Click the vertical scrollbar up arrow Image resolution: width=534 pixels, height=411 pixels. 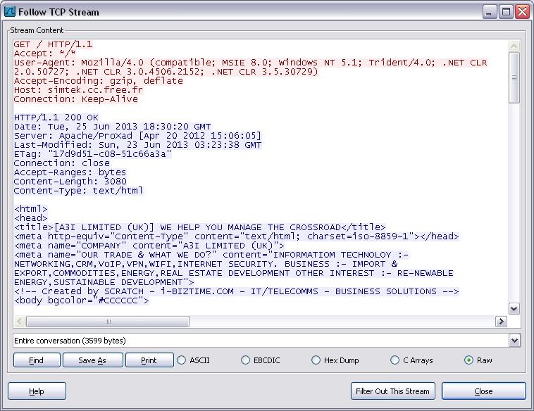pyautogui.click(x=514, y=46)
